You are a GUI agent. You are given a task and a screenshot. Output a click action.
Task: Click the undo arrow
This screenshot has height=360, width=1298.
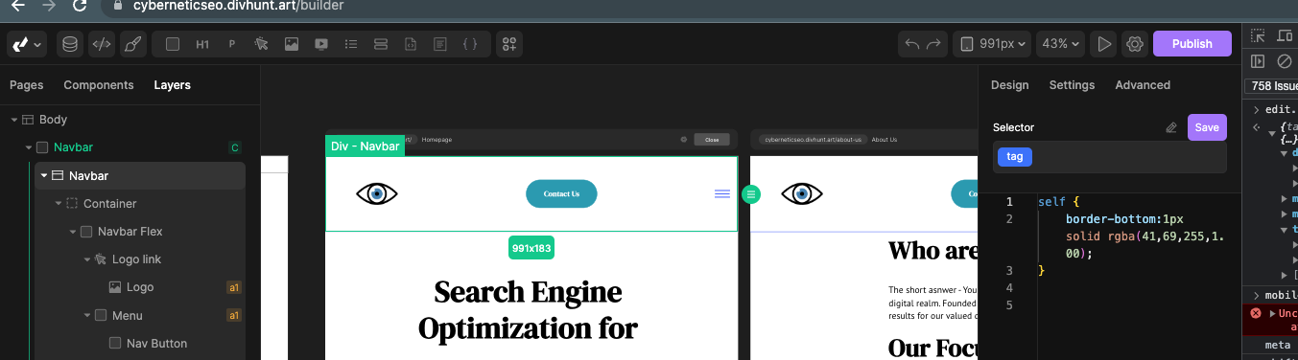912,44
